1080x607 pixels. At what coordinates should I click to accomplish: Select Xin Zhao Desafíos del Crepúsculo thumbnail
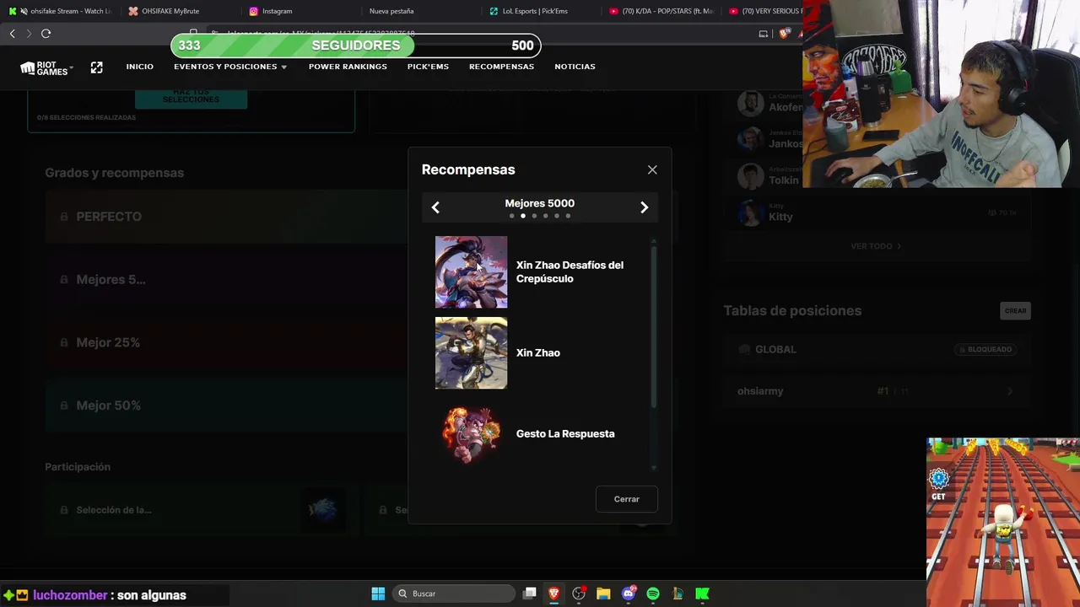point(471,271)
